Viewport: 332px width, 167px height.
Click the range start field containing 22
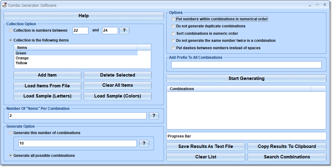[80, 30]
